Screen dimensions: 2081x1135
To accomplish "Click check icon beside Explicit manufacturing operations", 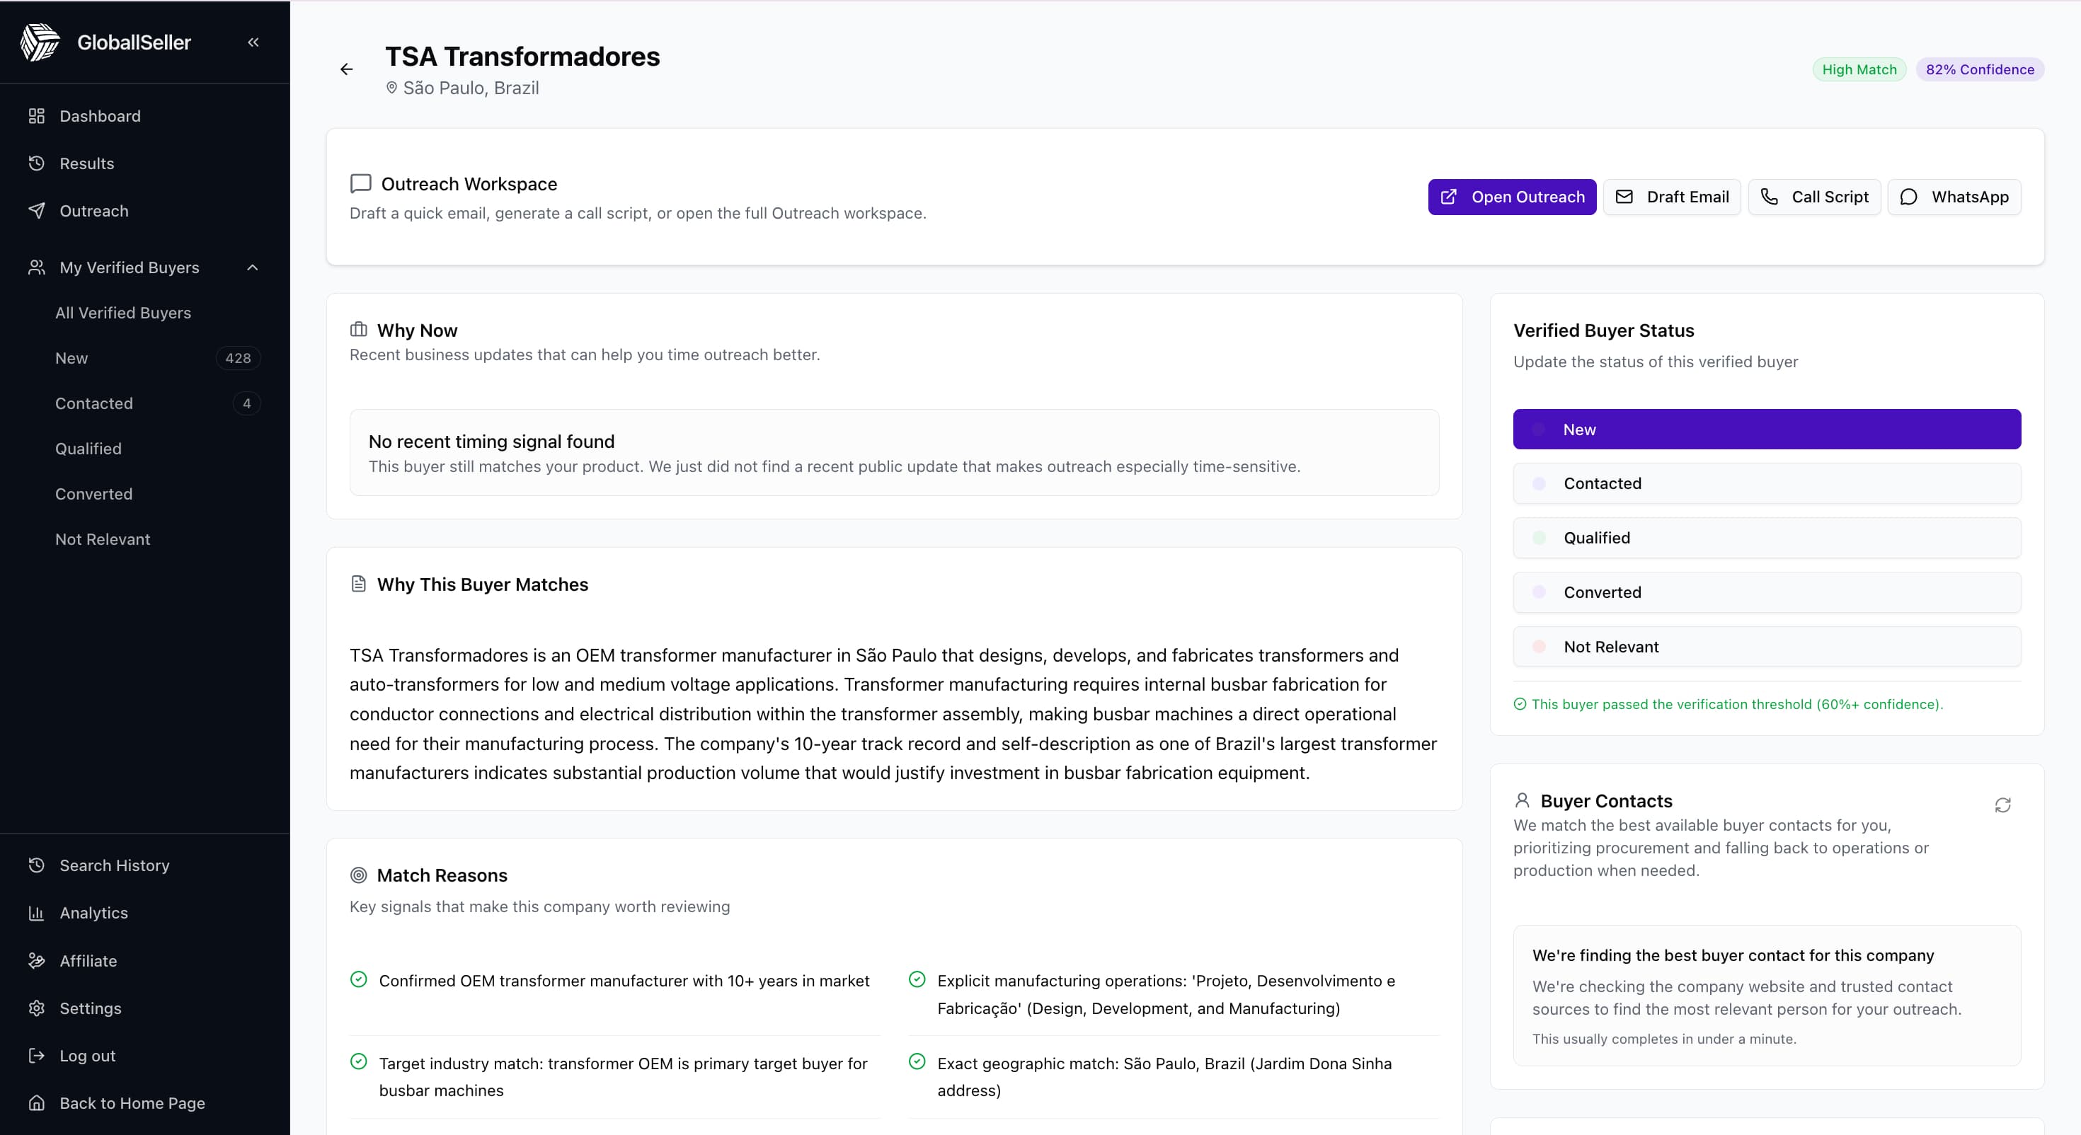I will point(917,980).
